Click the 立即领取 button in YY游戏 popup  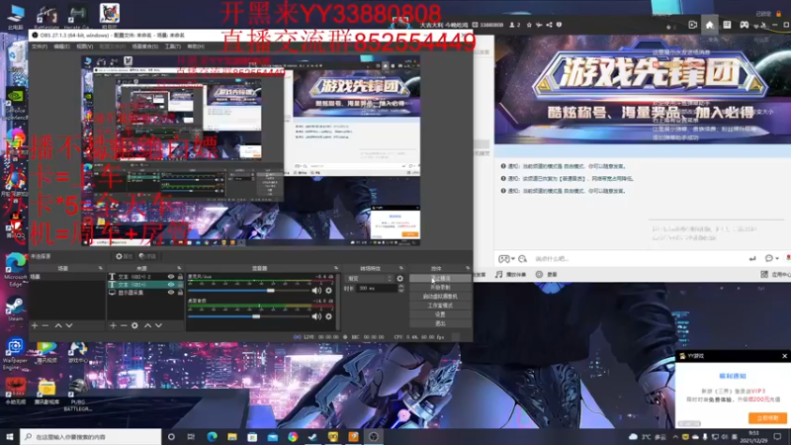[767, 418]
